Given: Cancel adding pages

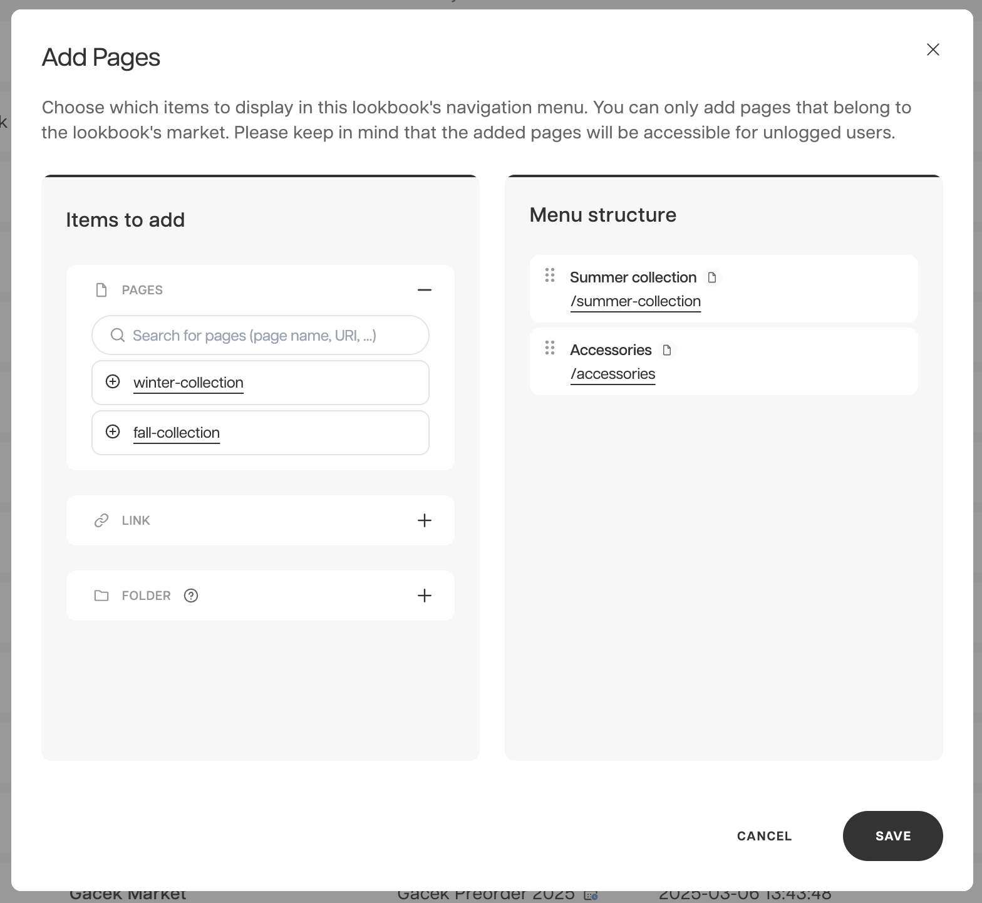Looking at the screenshot, I should 764,836.
